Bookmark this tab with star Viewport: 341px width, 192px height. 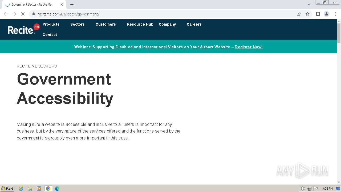[307, 14]
